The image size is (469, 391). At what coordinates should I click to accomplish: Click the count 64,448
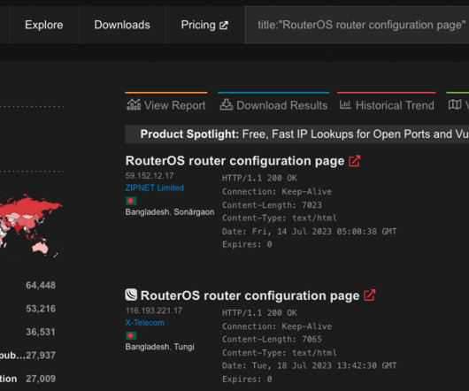coord(41,285)
